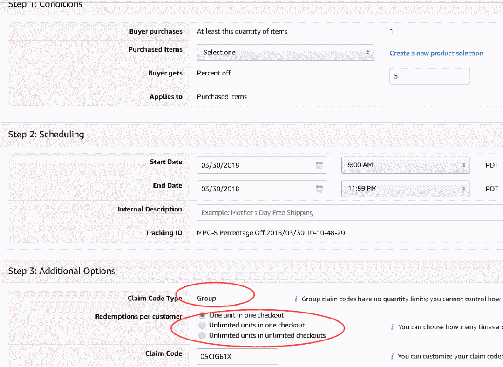Click the underlined 'Purchased Items' label
Screen dimensions: 503x367
(x=156, y=49)
